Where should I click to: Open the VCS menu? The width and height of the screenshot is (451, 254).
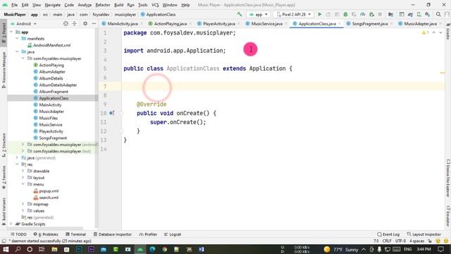(x=155, y=5)
